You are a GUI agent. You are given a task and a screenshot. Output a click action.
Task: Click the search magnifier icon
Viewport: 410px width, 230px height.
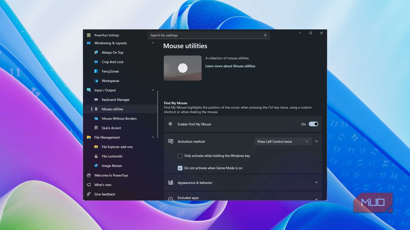265,35
